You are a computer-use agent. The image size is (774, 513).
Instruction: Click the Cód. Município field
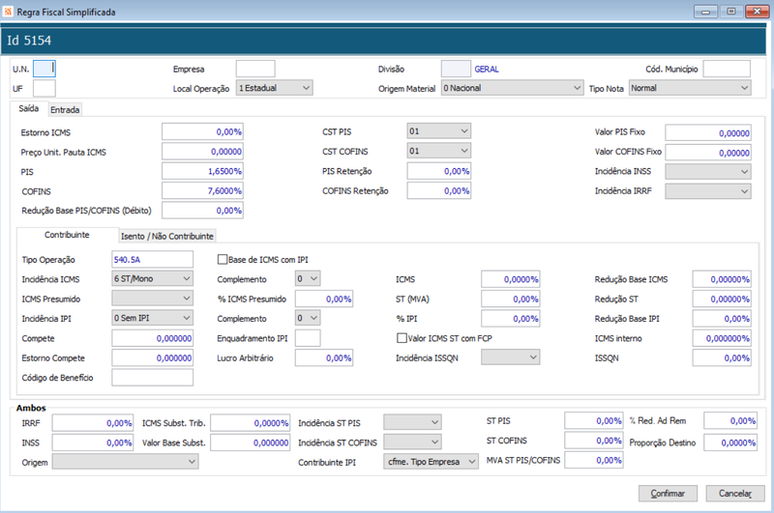click(x=727, y=69)
